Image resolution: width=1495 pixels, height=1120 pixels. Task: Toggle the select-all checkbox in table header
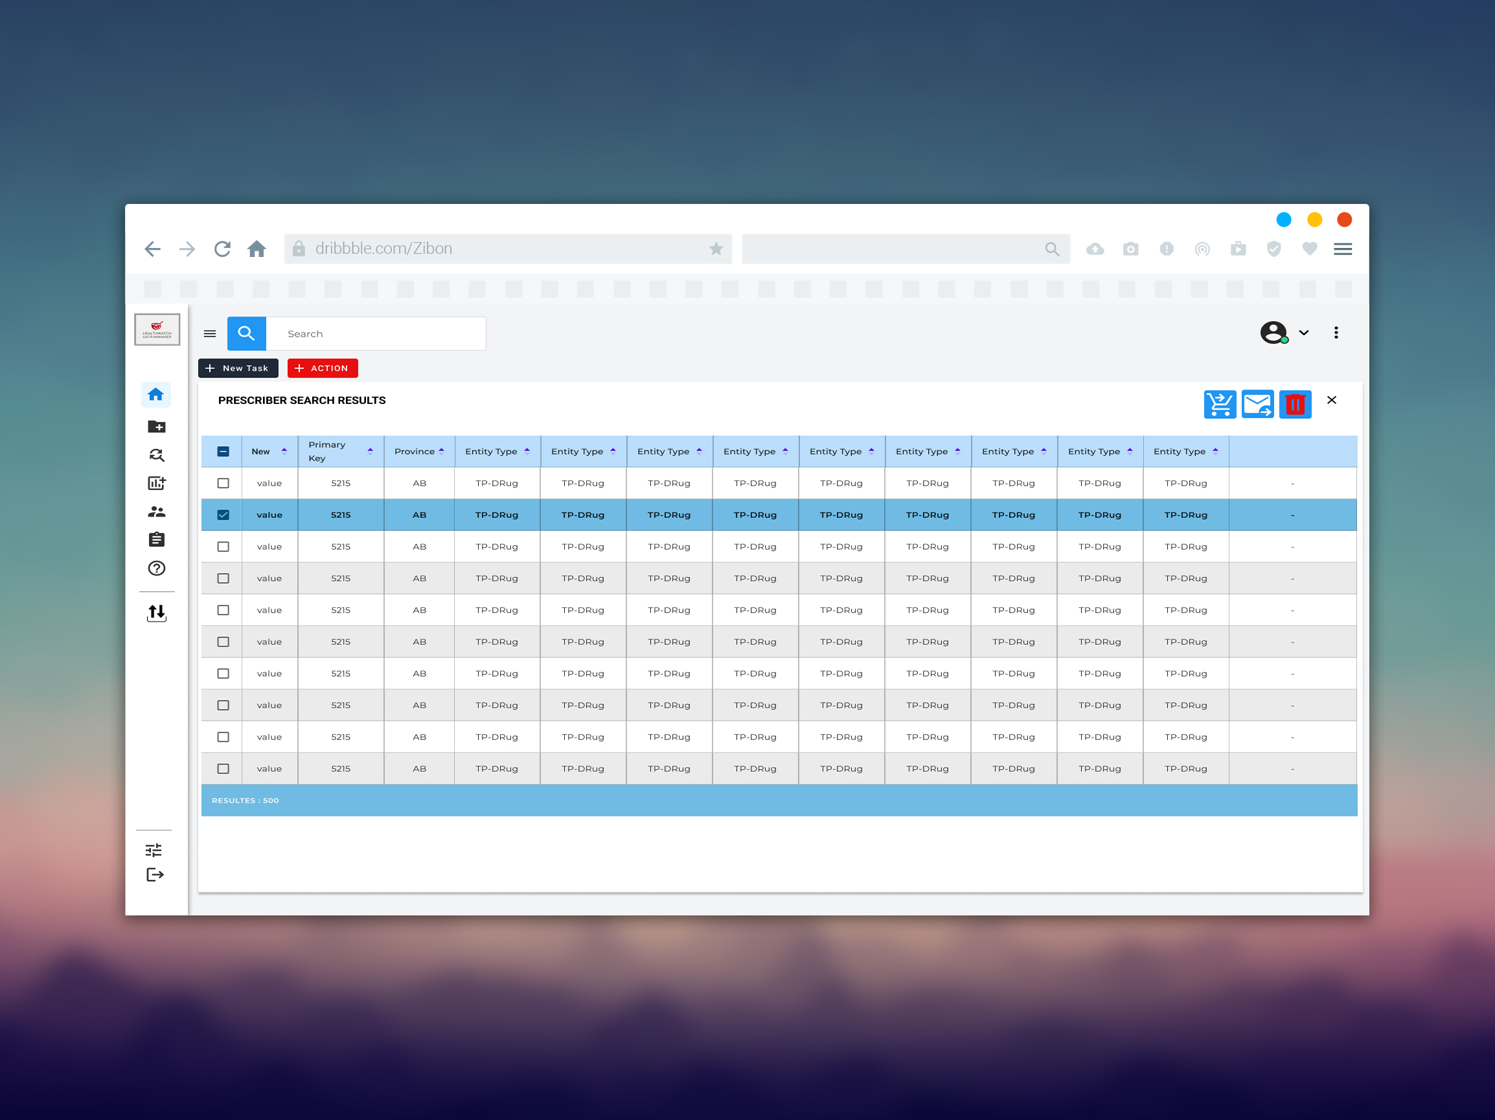tap(223, 451)
